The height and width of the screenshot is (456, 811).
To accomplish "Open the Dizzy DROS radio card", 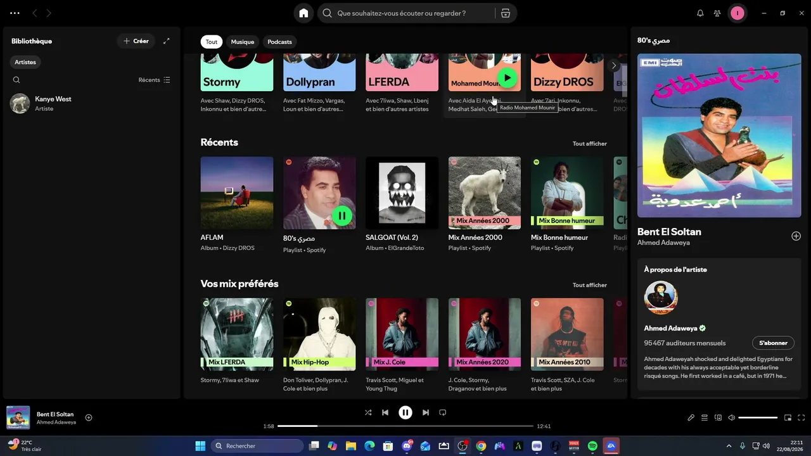I will click(x=567, y=84).
